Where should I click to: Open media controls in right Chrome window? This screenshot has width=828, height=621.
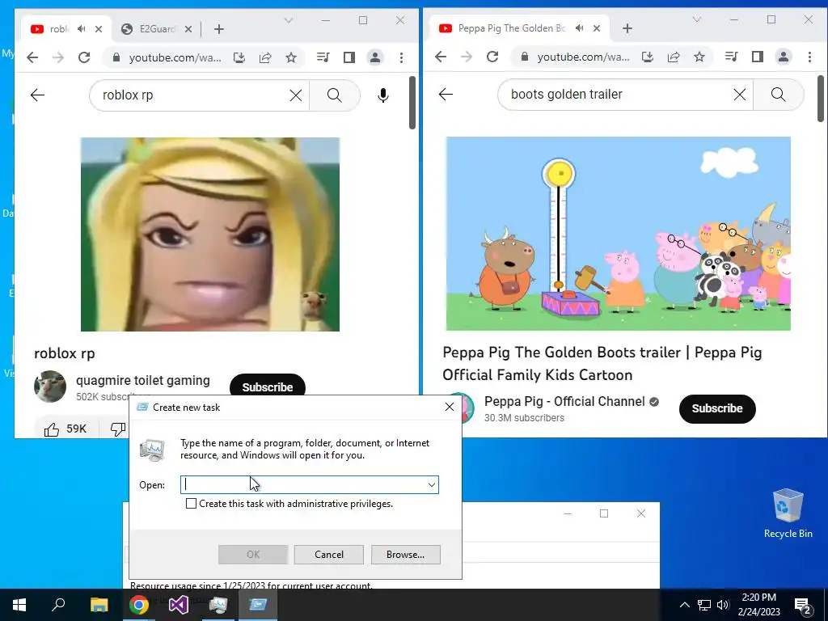point(731,57)
